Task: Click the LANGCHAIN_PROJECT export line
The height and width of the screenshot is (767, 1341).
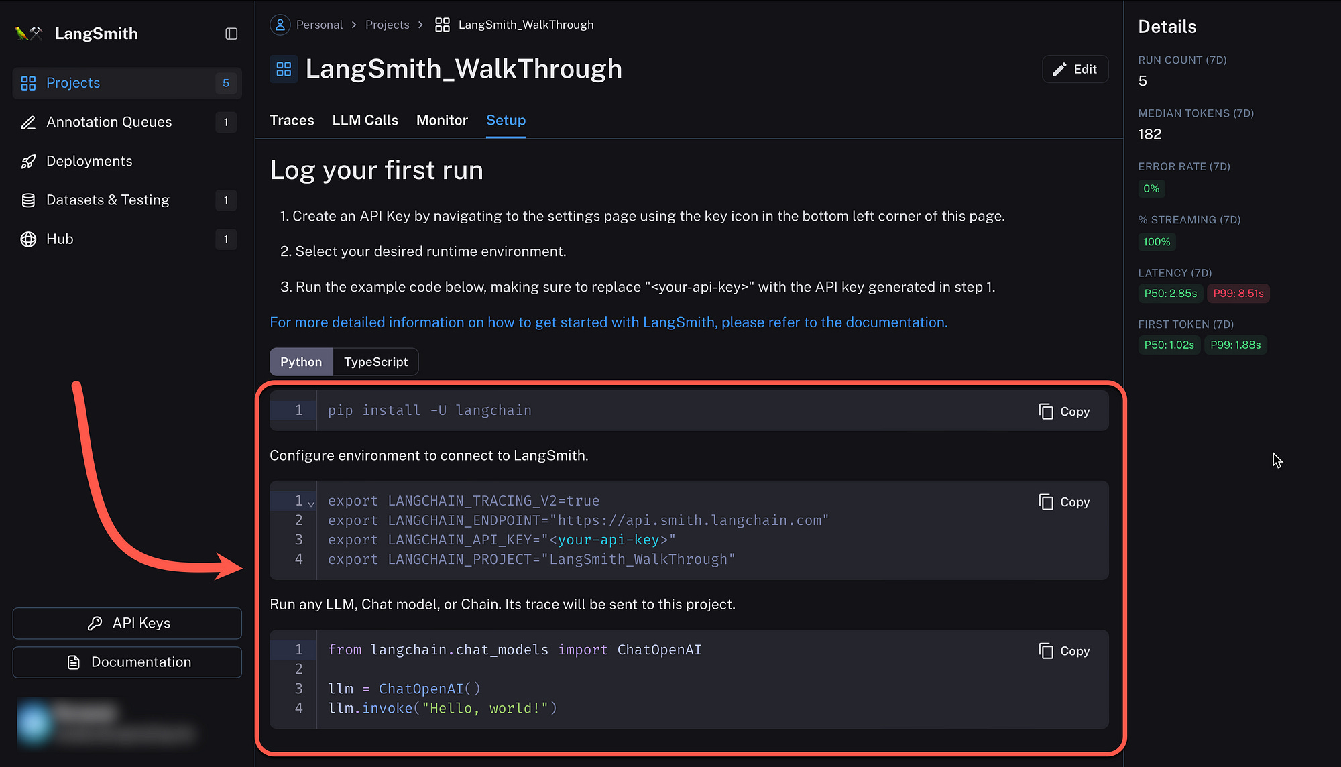Action: (532, 559)
